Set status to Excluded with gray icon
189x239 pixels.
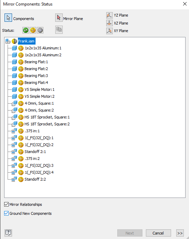[x=40, y=30]
